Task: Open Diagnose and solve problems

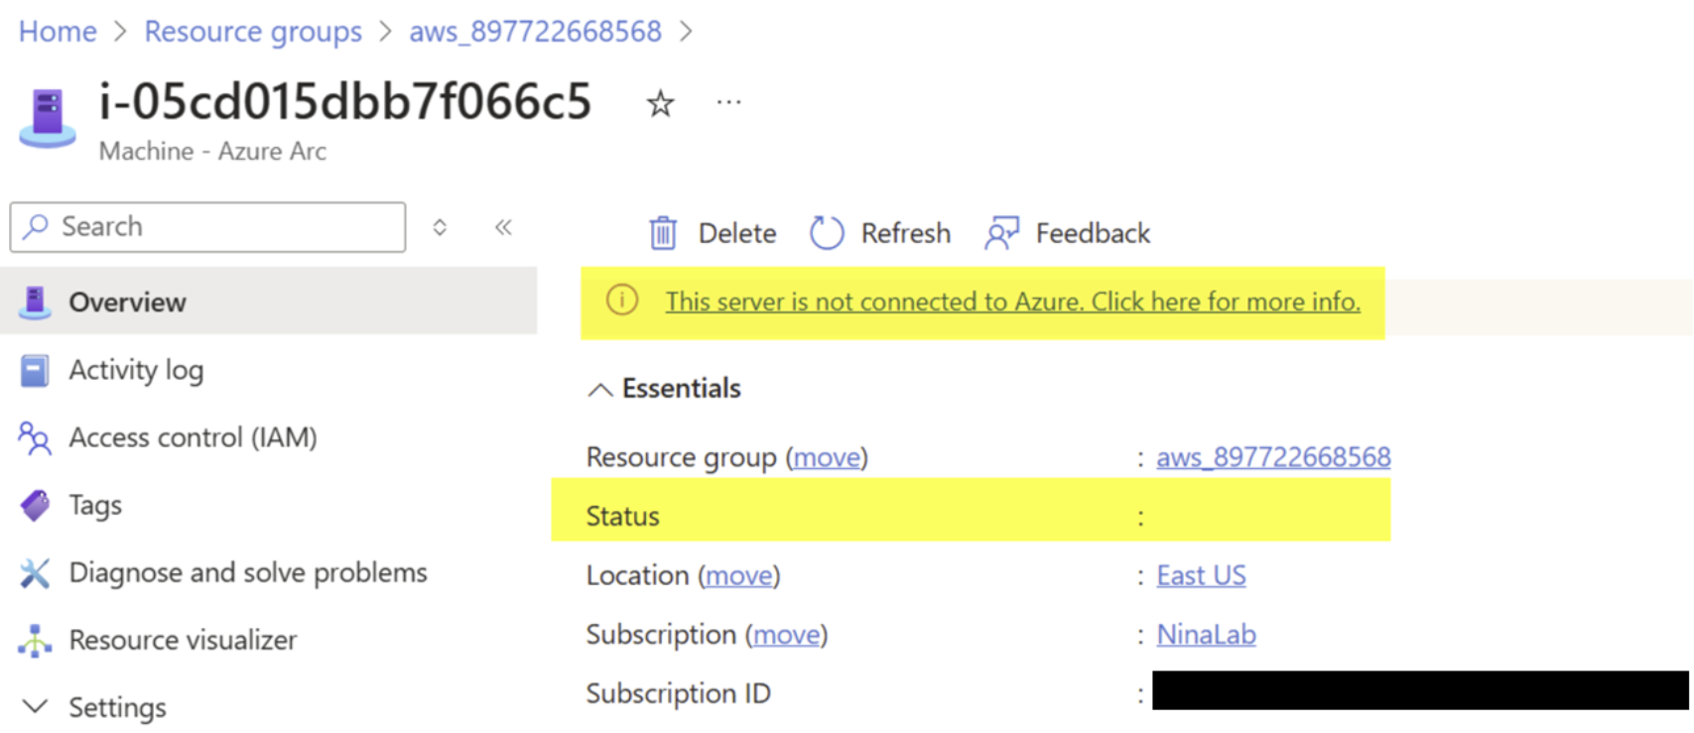Action: [248, 573]
